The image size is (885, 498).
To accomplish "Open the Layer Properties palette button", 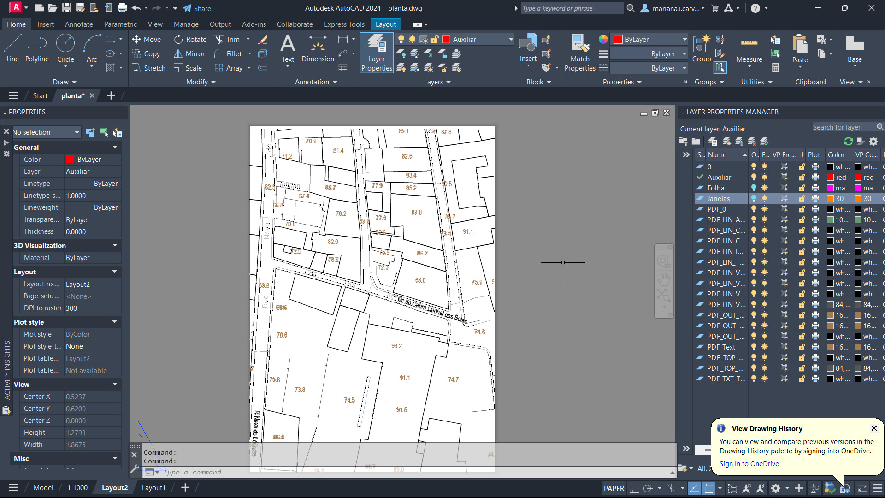I will tap(377, 53).
